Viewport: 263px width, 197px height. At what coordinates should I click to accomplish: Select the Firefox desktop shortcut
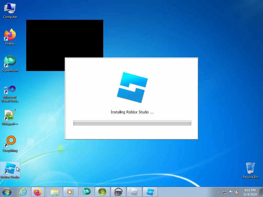10,37
